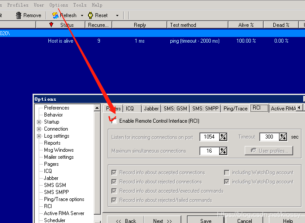Image resolution: width=305 pixels, height=223 pixels.
Task: Click the Timeout spinner arrows
Action: [283, 137]
